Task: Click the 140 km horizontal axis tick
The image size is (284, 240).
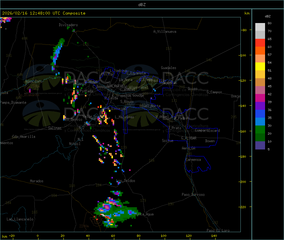Action: pos(214,236)
